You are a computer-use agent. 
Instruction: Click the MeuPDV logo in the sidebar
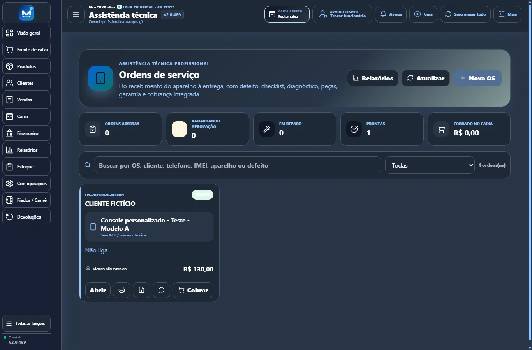click(x=26, y=13)
